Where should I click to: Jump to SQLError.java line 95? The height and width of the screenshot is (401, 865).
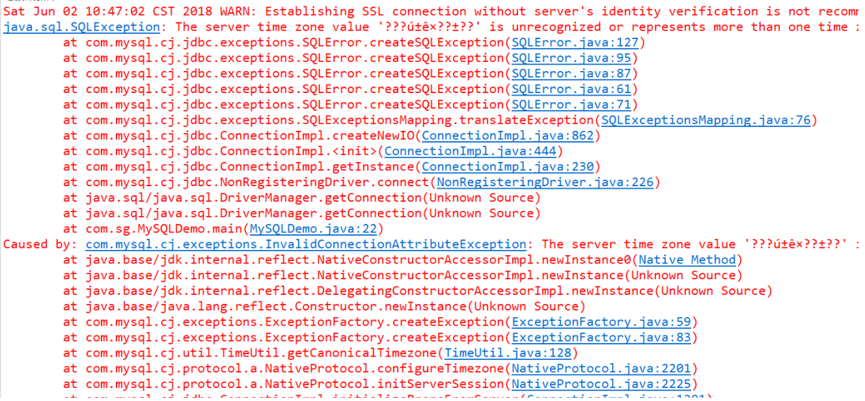570,58
